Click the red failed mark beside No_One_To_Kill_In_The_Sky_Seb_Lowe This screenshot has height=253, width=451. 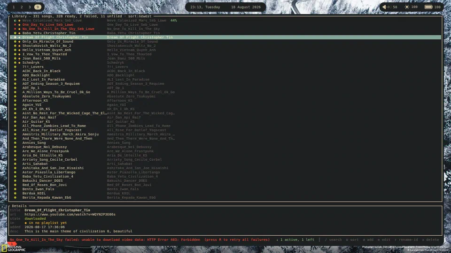tap(15, 29)
